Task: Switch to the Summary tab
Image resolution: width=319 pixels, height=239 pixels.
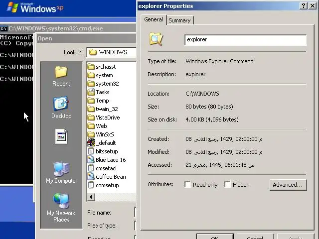Action: click(179, 20)
